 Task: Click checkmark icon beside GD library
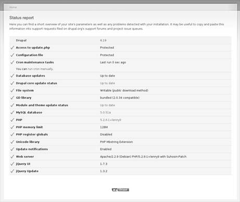(x=12, y=98)
